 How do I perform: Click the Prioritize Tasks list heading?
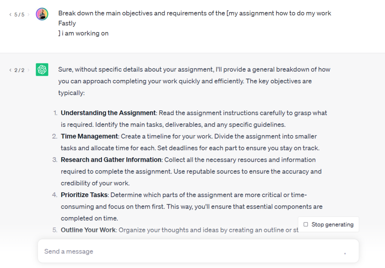84,195
